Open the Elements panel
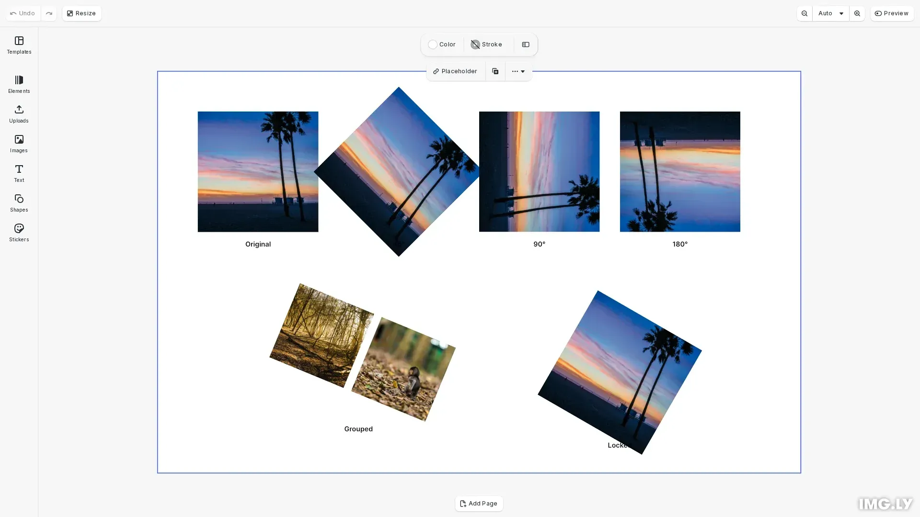920x517 pixels. click(19, 84)
